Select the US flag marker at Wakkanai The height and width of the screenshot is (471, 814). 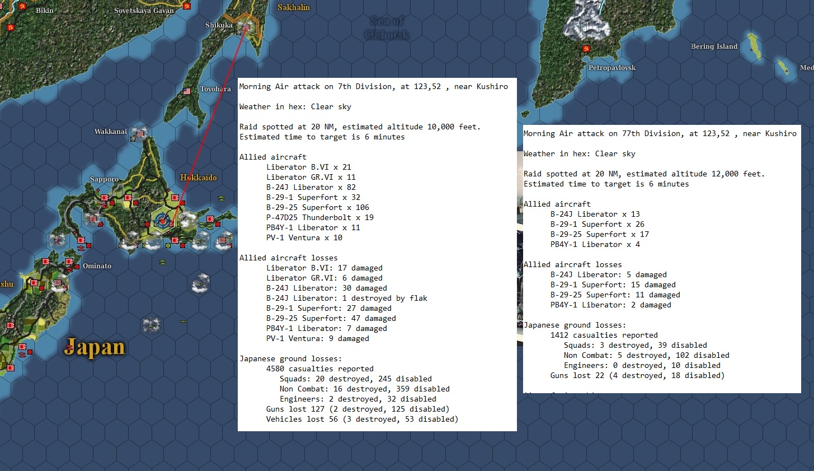tap(139, 133)
